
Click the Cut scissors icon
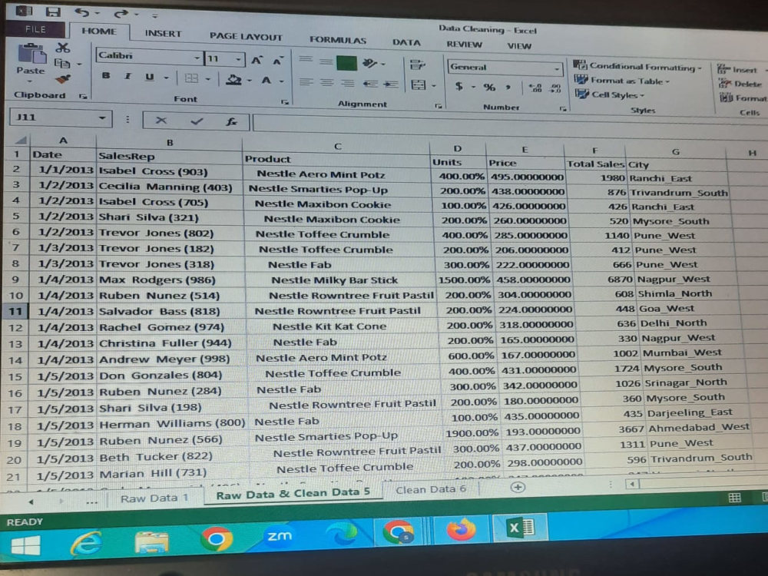pyautogui.click(x=63, y=48)
